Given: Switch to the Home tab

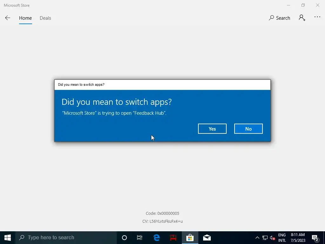Looking at the screenshot, I should click(25, 18).
